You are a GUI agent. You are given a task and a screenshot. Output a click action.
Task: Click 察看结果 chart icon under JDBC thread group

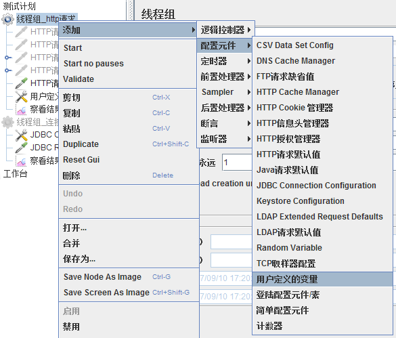[x=21, y=161]
